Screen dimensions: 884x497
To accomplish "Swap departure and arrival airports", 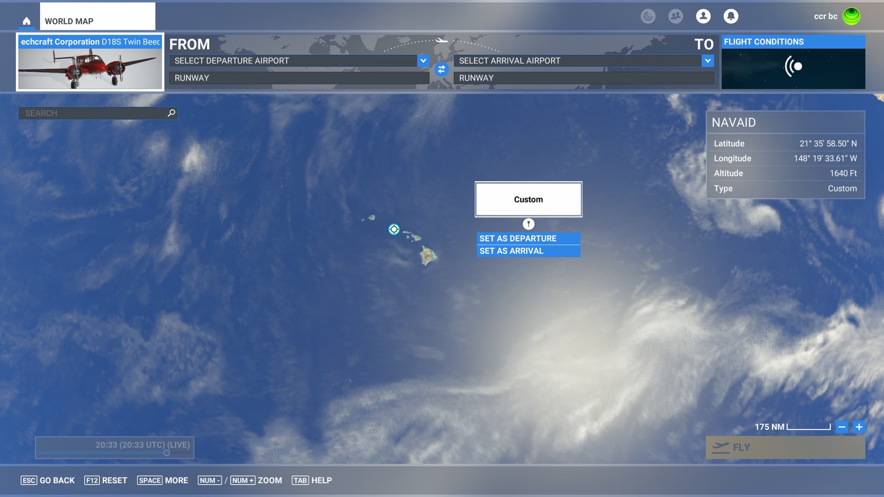I will [441, 69].
